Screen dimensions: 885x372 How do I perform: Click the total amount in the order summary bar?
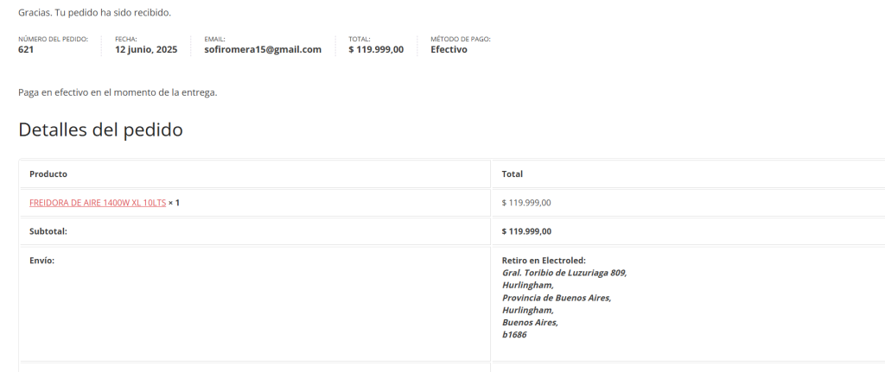[x=376, y=50]
